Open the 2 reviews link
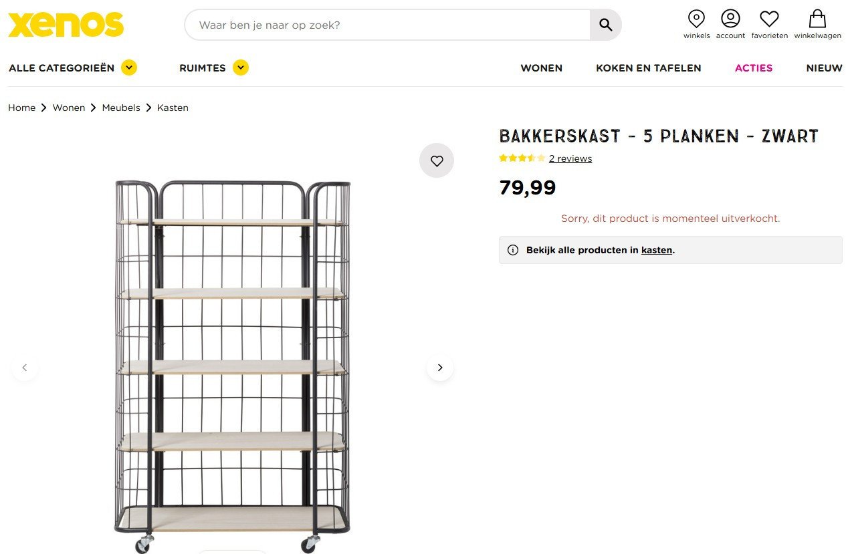 click(x=570, y=158)
